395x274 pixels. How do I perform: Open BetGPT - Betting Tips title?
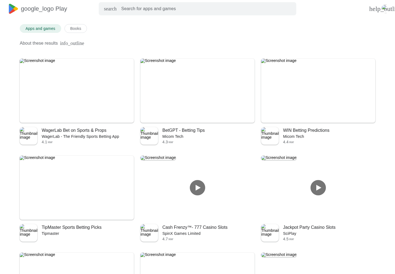(184, 130)
